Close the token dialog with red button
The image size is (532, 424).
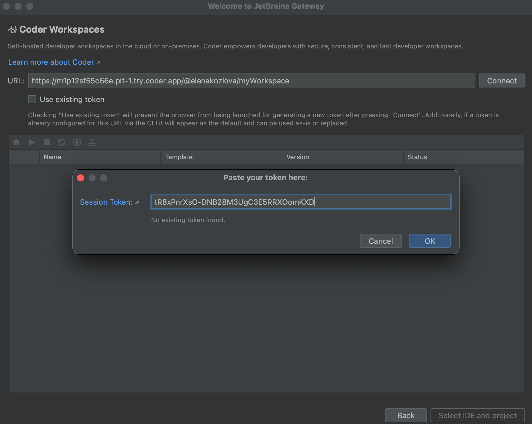(x=80, y=178)
